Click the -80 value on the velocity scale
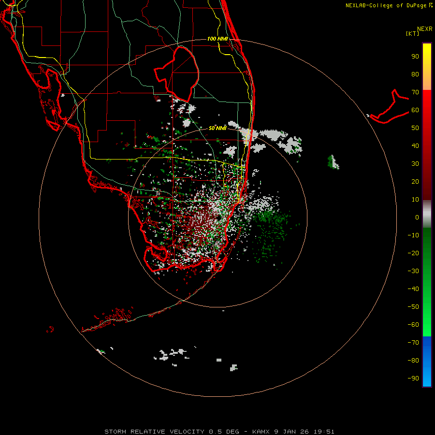 (413, 361)
